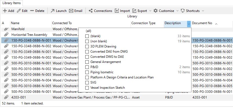Click the Asset cell in 4203-001 row
233x108 pixels.
136,97
